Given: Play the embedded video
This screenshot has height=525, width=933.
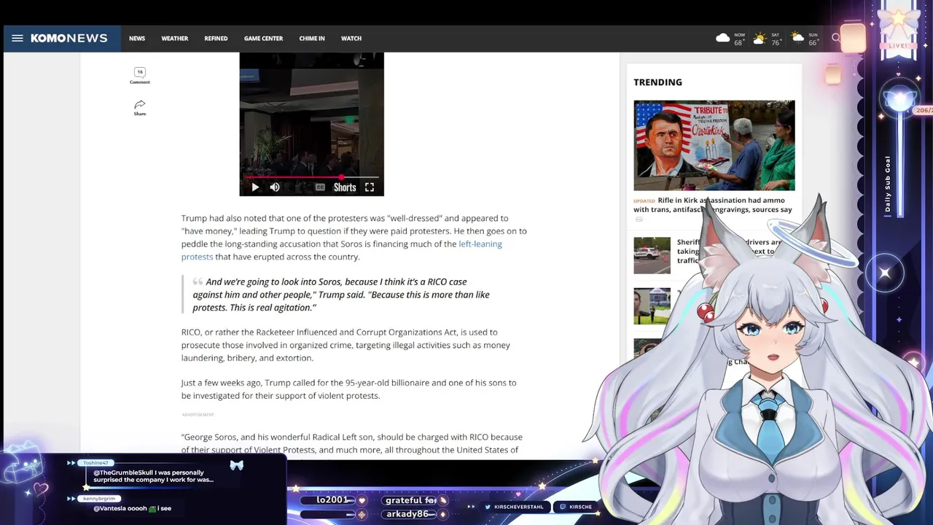Looking at the screenshot, I should point(255,187).
